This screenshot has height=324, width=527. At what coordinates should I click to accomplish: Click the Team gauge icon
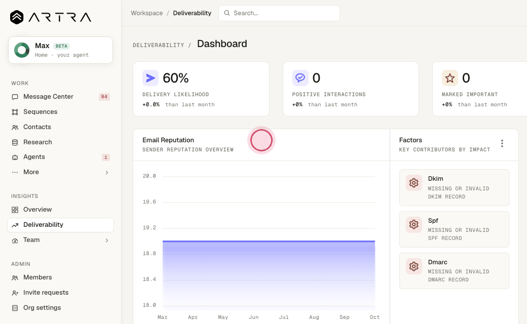(15, 240)
